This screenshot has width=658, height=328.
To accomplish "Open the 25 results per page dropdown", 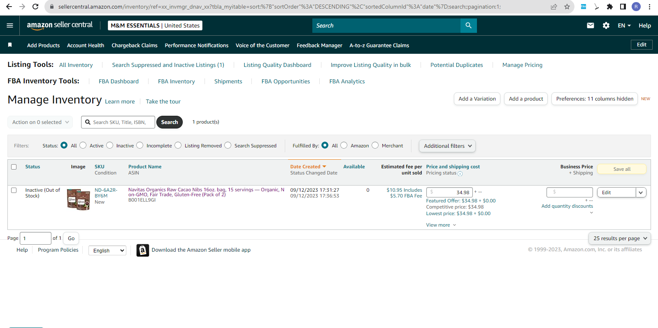I will coord(620,238).
